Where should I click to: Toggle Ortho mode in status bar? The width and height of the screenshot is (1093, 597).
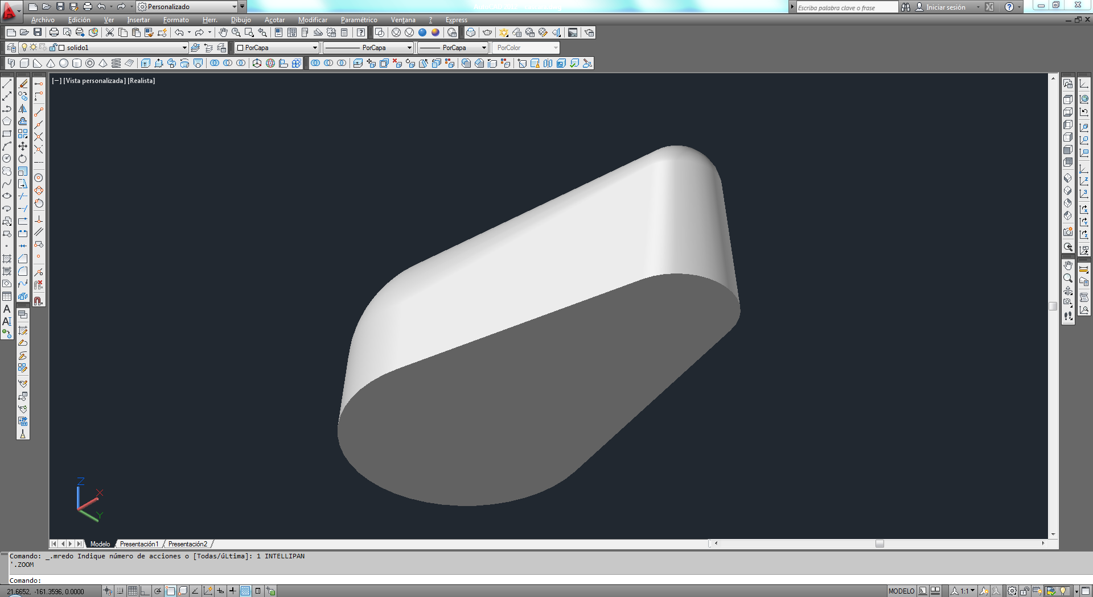click(x=145, y=591)
